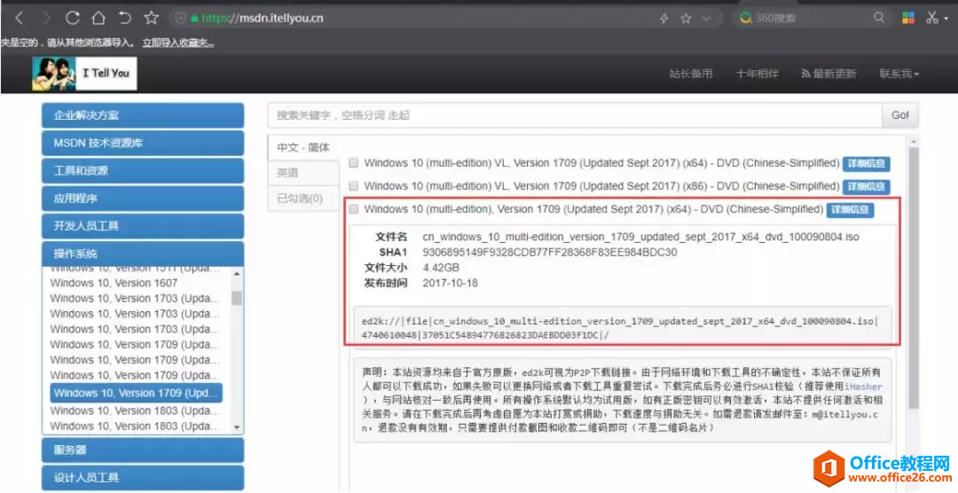Go back with the browser back arrow

click(19, 19)
